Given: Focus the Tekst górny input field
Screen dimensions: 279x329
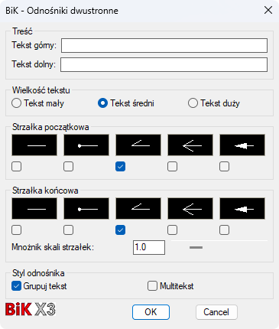Looking at the screenshot, I should click(164, 45).
